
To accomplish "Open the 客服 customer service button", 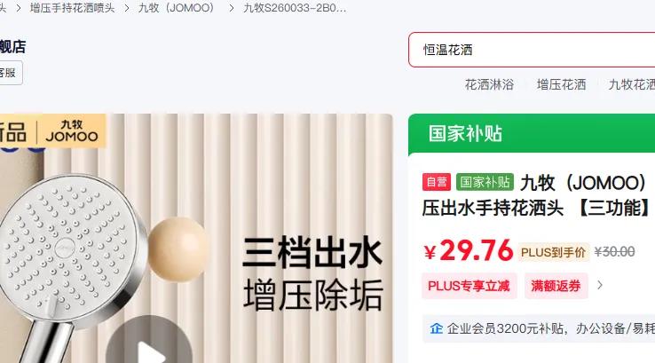I will click(9, 73).
